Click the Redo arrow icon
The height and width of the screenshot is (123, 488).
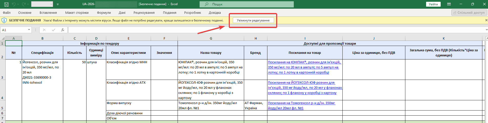point(24,4)
